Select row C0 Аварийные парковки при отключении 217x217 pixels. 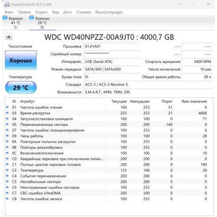click(x=107, y=159)
